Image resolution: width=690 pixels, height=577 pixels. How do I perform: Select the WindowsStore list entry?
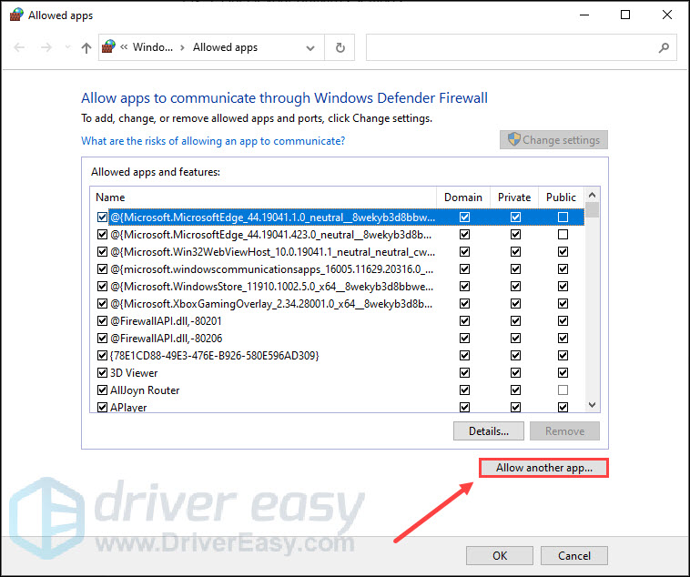coord(271,287)
